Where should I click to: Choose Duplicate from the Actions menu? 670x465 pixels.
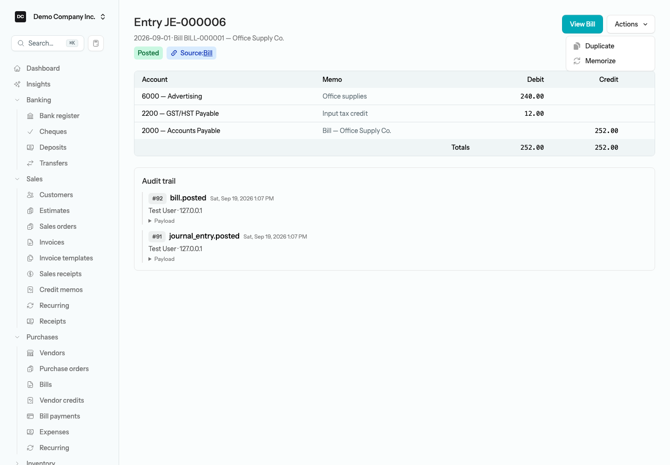(x=610, y=46)
